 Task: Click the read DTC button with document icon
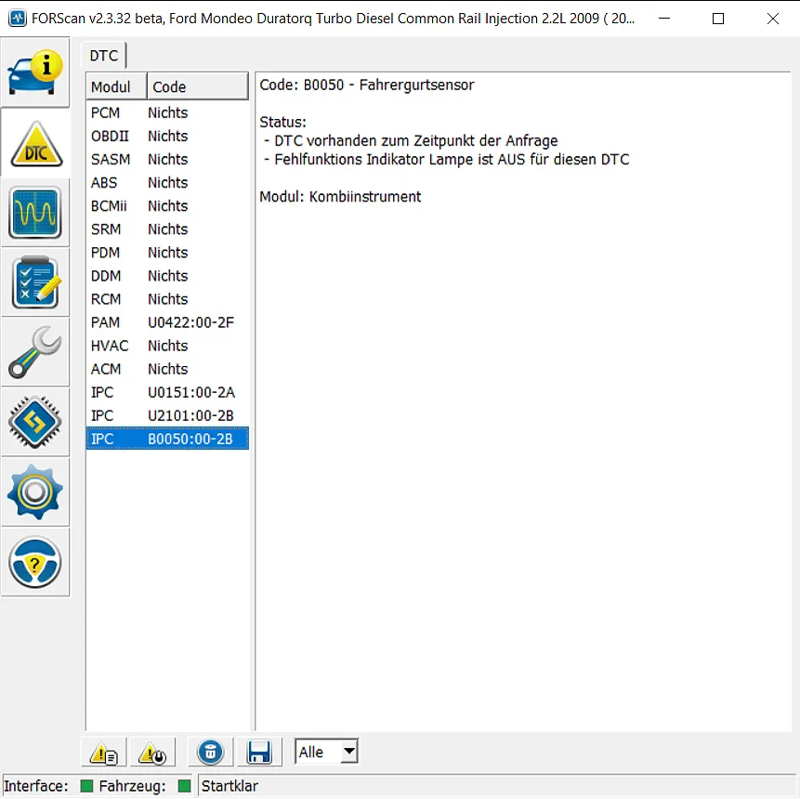tap(104, 753)
